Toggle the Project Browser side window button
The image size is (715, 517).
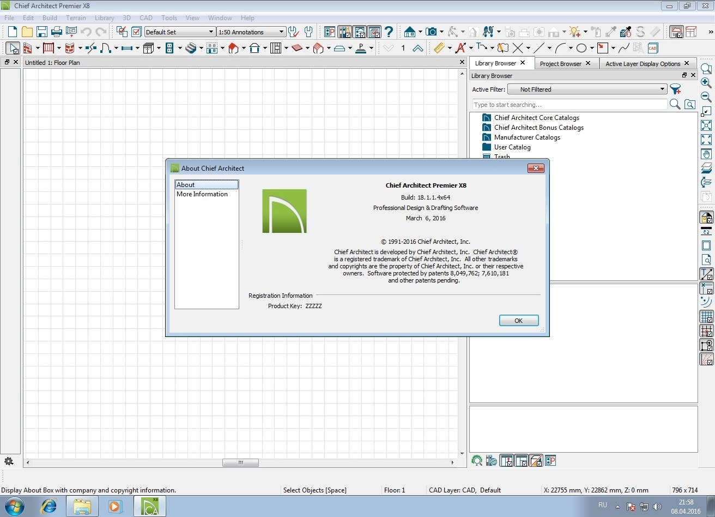pyautogui.click(x=359, y=32)
